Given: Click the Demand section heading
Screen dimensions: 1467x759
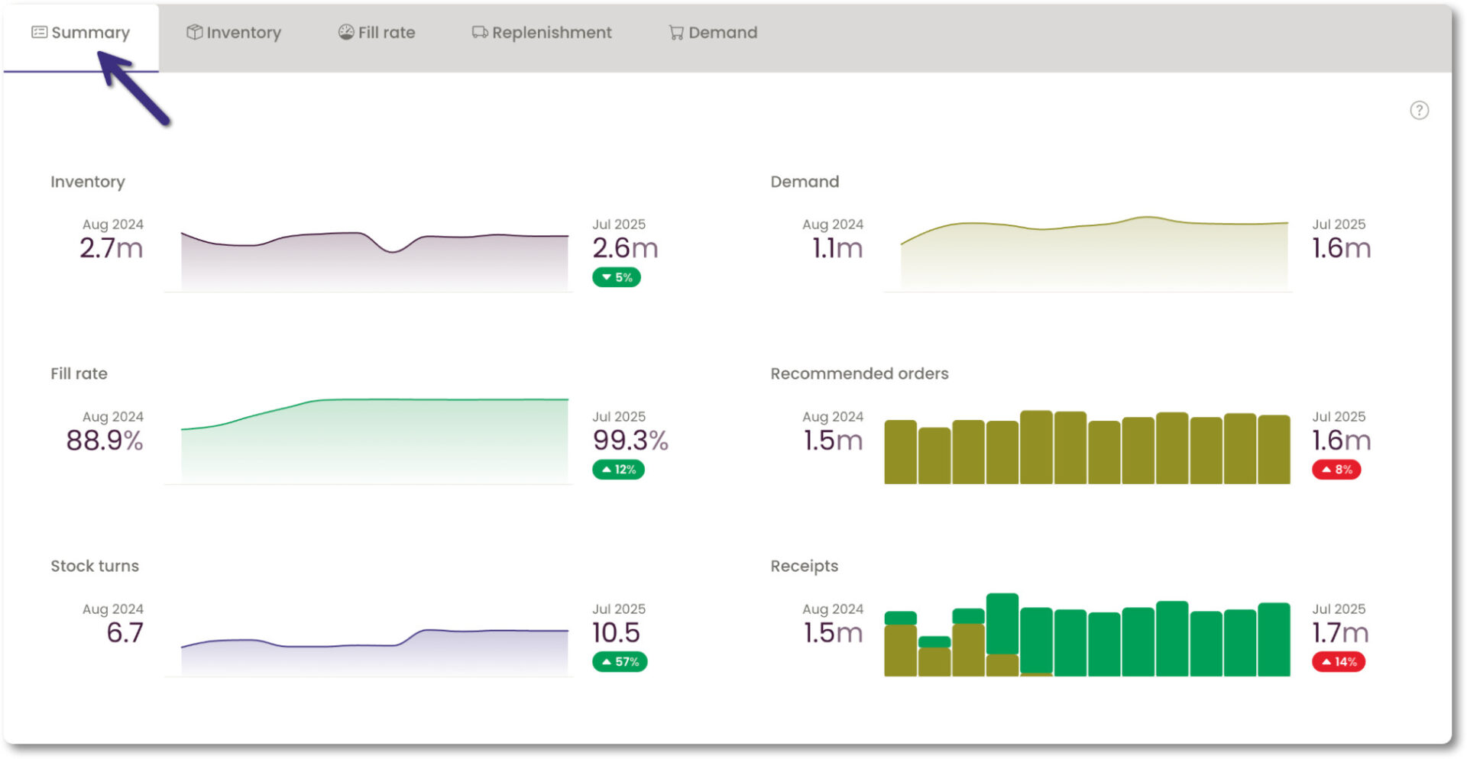Looking at the screenshot, I should (805, 182).
